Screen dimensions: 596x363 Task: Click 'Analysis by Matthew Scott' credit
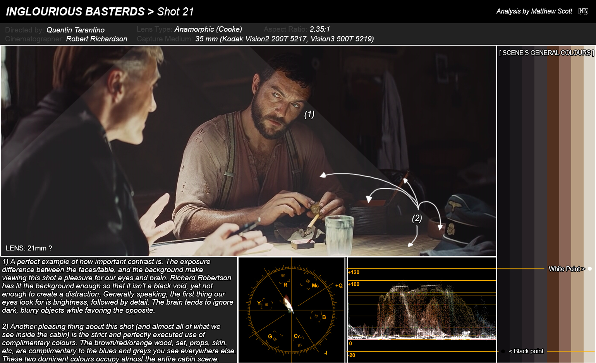point(534,11)
